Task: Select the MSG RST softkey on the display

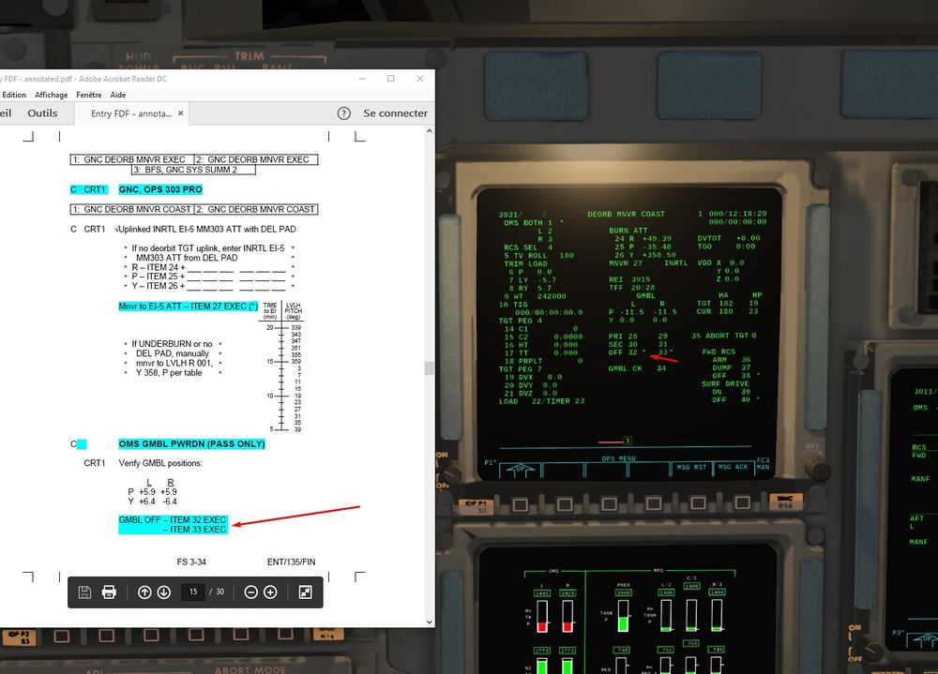Action: pyautogui.click(x=691, y=467)
